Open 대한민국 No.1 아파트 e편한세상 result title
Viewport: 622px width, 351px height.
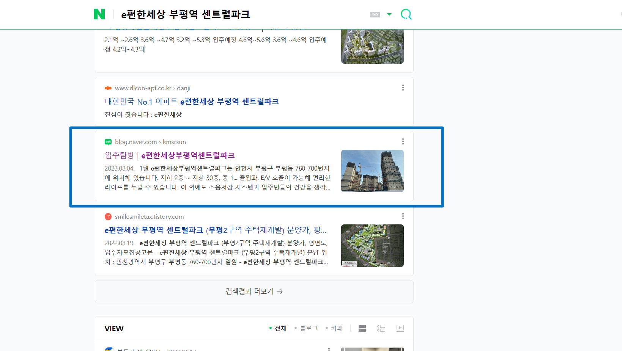[192, 102]
